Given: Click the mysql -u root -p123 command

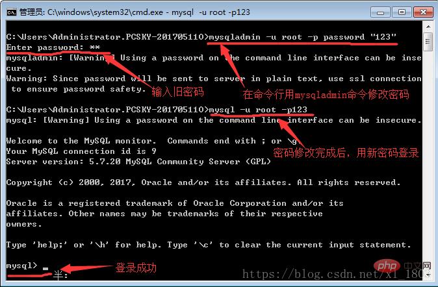Looking at the screenshot, I should point(258,110).
